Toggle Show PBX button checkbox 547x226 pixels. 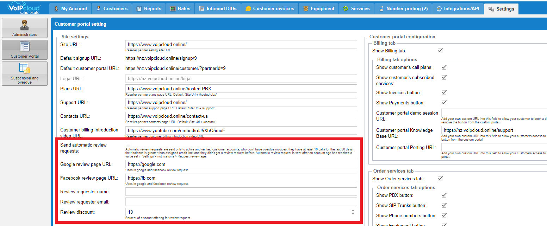click(x=444, y=195)
